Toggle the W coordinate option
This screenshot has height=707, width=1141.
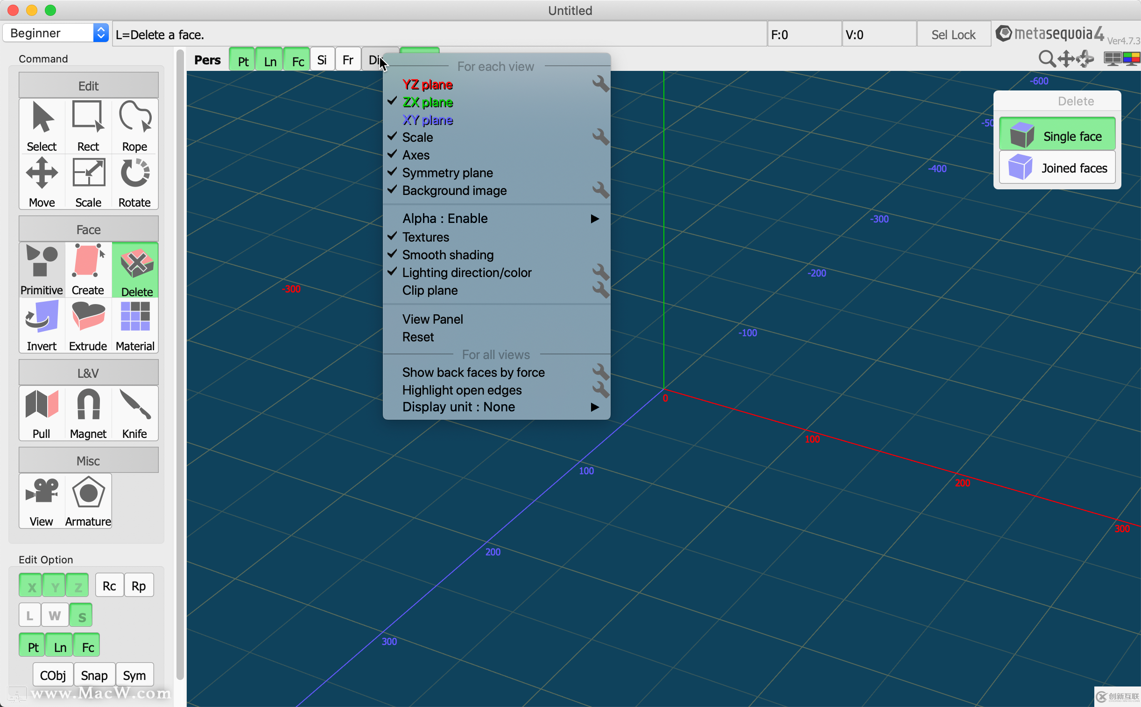(x=55, y=615)
